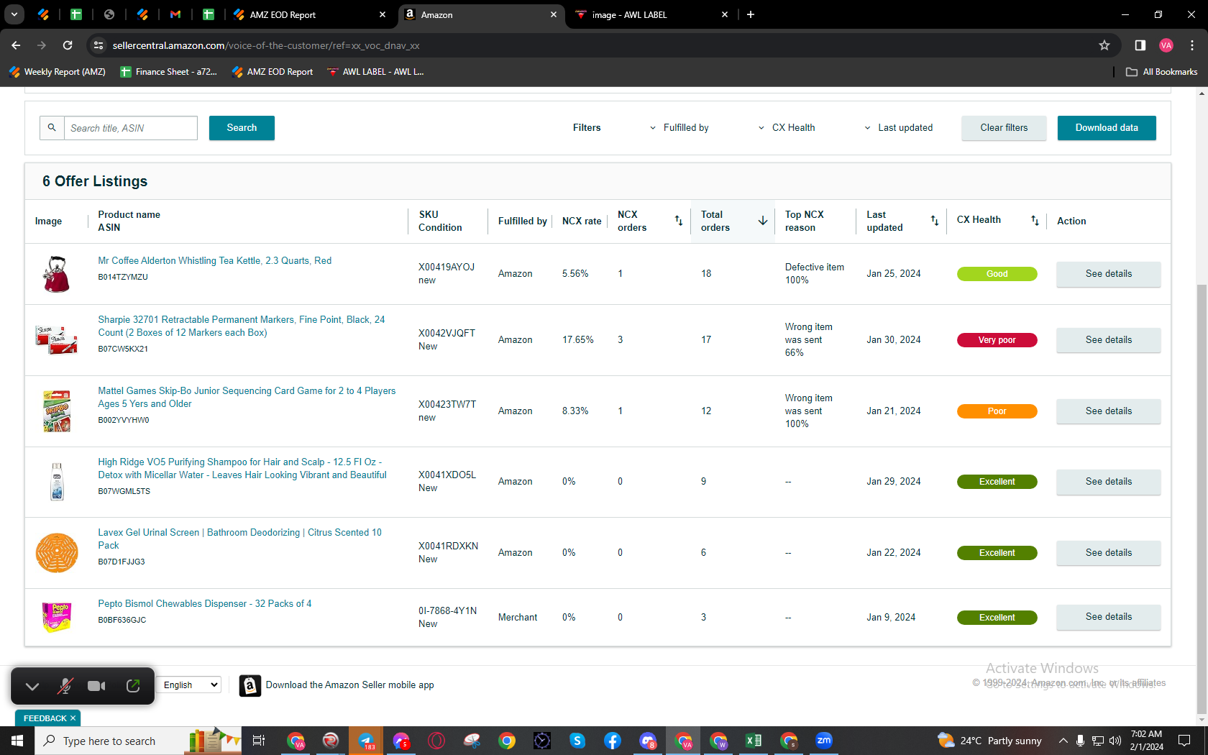Open the Chrome three-dot menu
The width and height of the screenshot is (1208, 755).
[1192, 45]
